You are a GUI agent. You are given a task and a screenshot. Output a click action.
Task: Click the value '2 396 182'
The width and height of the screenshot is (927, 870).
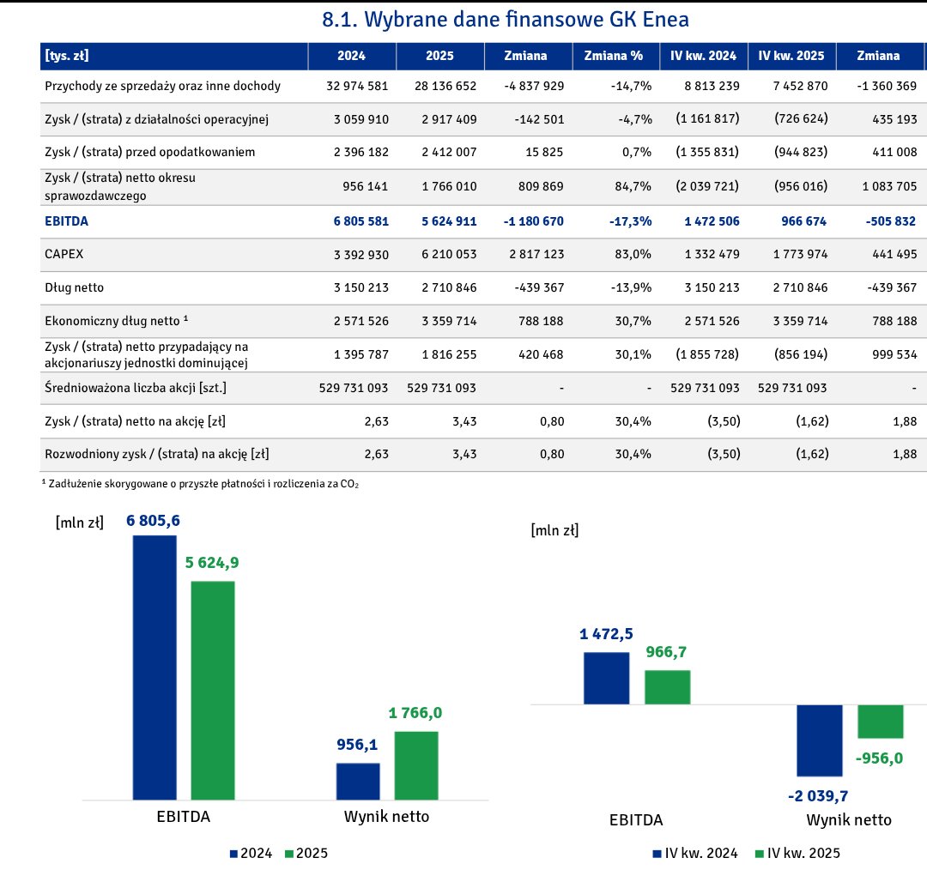(361, 153)
